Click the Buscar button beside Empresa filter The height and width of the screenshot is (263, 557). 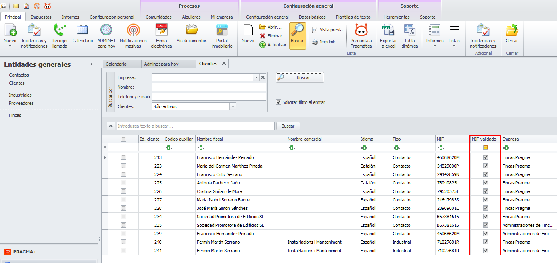tap(300, 77)
